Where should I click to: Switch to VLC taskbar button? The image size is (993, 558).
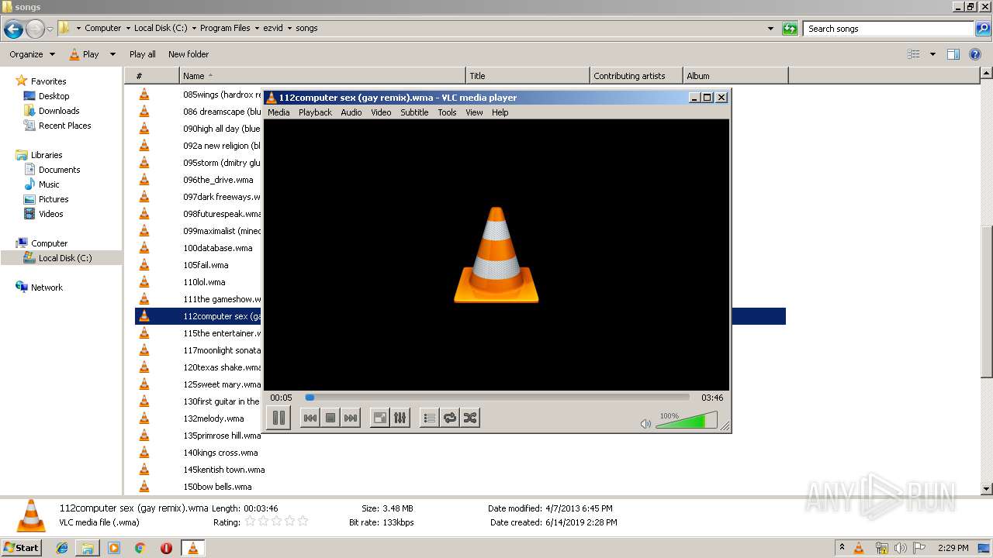click(x=192, y=548)
